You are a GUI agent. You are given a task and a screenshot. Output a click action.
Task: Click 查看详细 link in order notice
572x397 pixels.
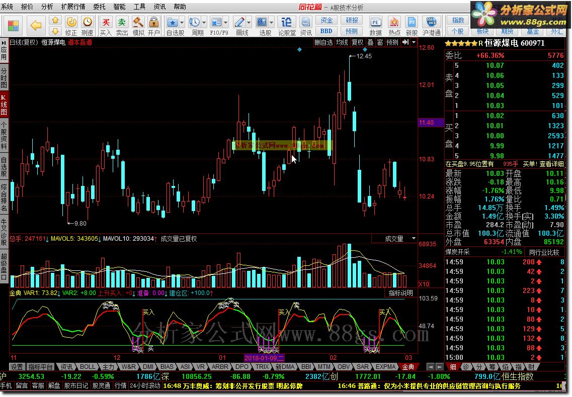pos(551,164)
